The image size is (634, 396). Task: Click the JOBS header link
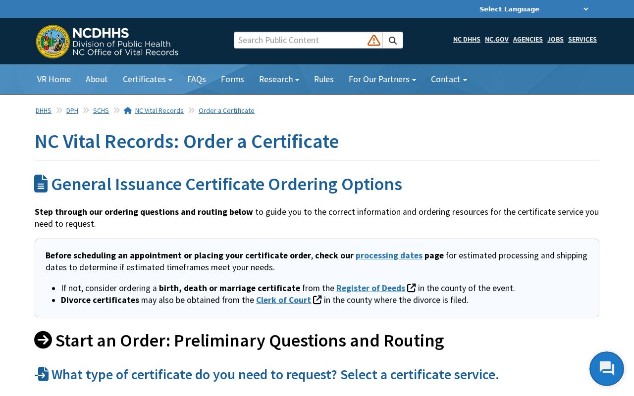pyautogui.click(x=555, y=39)
